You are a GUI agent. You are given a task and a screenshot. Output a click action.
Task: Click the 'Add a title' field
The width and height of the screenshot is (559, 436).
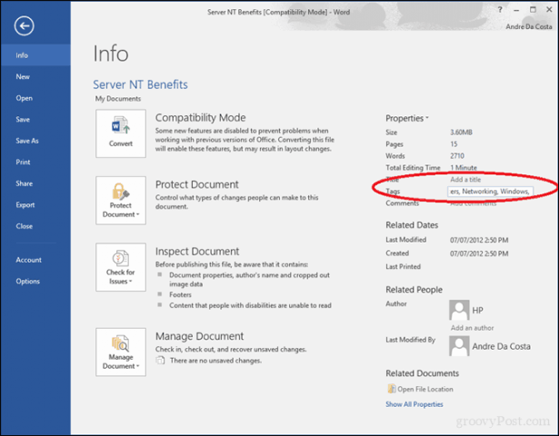(x=465, y=180)
